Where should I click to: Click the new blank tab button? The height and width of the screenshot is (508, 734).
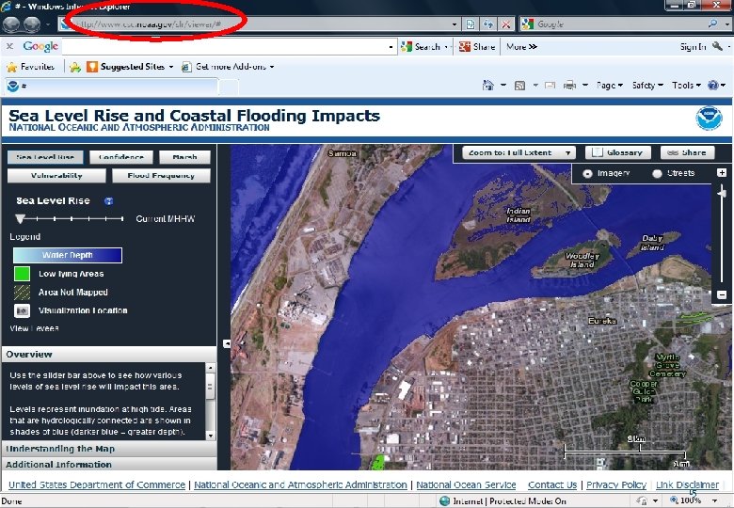coord(229,87)
